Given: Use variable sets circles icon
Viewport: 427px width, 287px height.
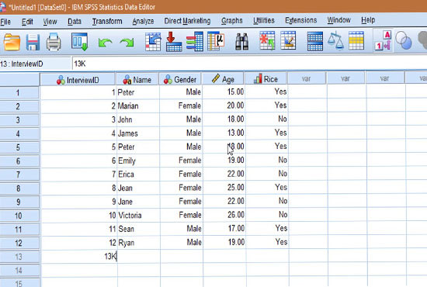Looking at the screenshot, I should 403,40.
